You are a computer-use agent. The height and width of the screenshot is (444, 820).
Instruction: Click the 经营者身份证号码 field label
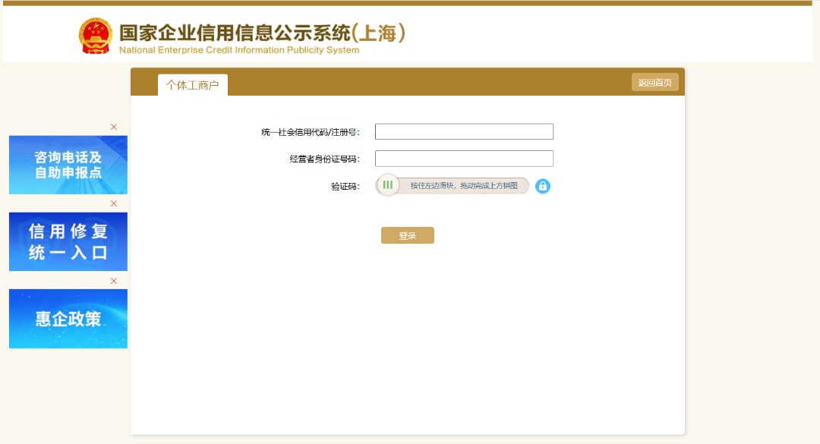[324, 159]
